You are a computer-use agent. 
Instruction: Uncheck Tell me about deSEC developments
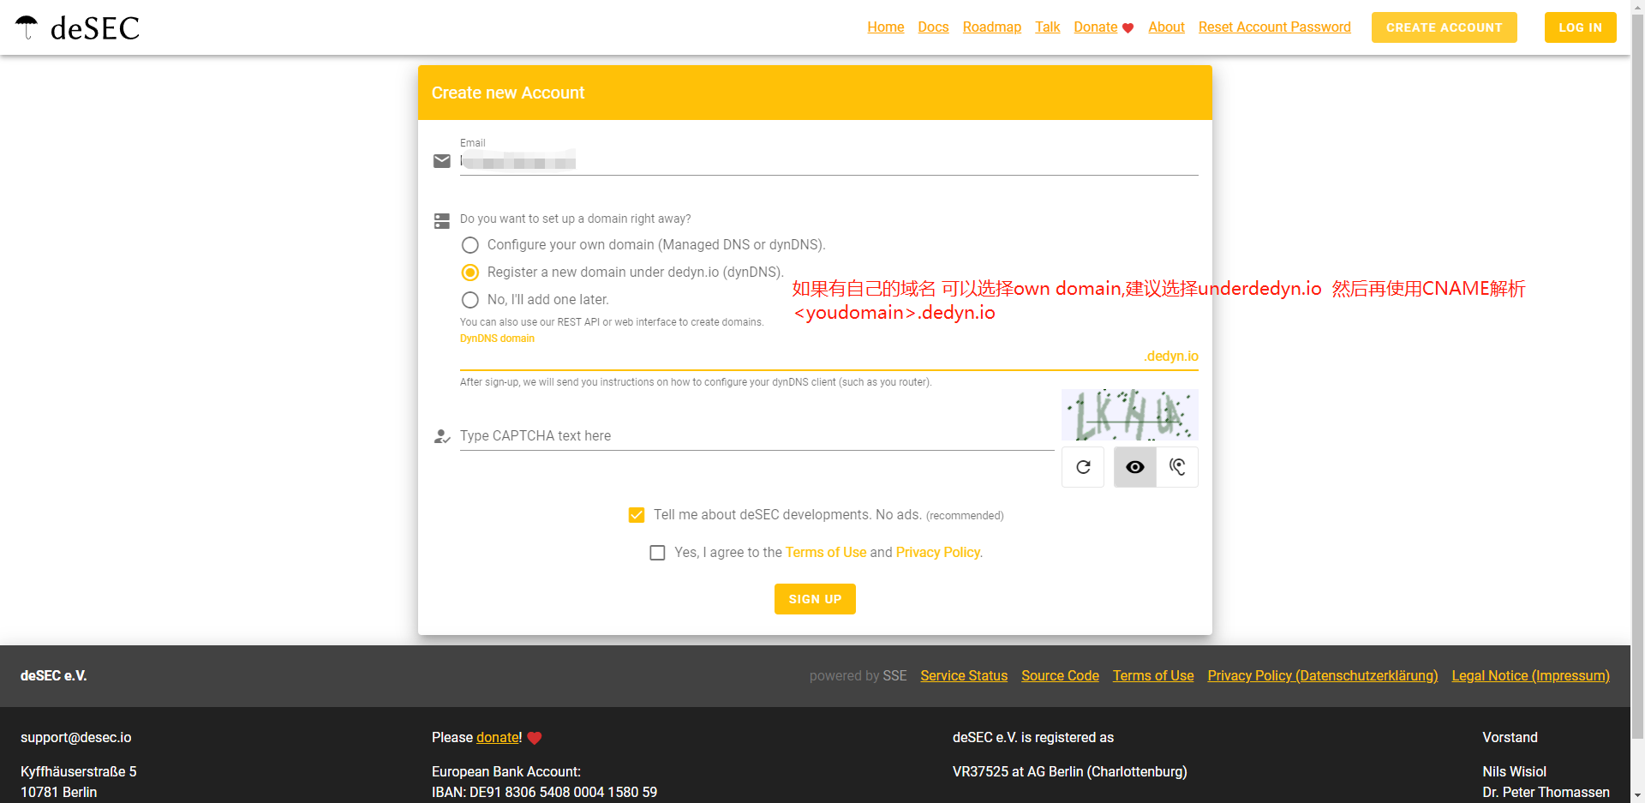[x=637, y=515]
